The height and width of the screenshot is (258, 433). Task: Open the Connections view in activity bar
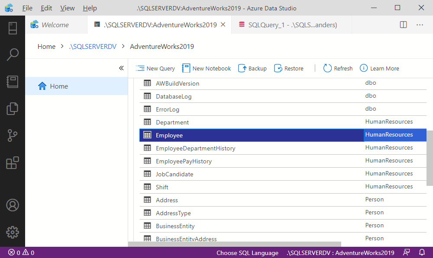tap(13, 28)
